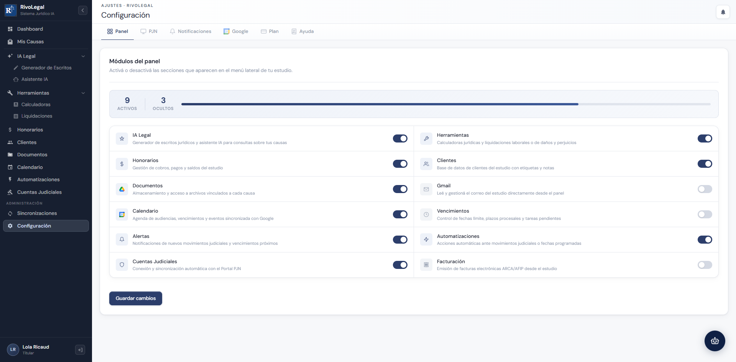Open Clientes in sidebar
Screen dimensions: 736x362
click(27, 143)
